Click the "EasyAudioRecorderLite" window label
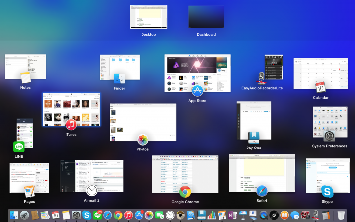Viewport: 355px width, 222px height. point(262,88)
